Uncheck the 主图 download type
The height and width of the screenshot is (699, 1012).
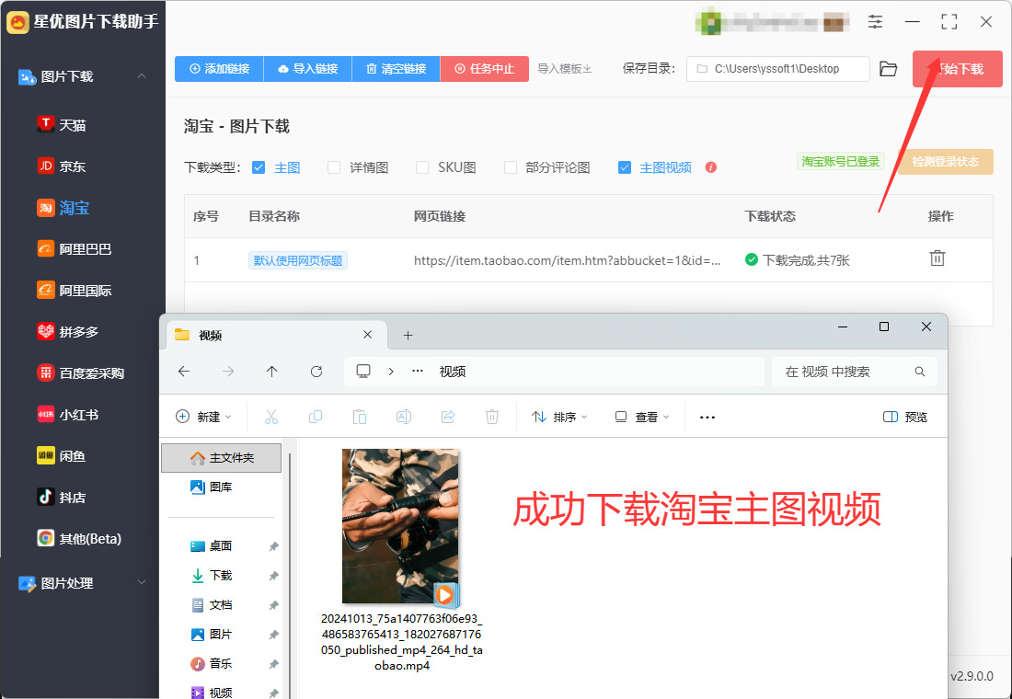(x=259, y=167)
